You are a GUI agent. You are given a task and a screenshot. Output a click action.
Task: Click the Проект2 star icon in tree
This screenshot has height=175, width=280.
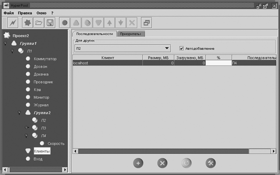[7, 35]
